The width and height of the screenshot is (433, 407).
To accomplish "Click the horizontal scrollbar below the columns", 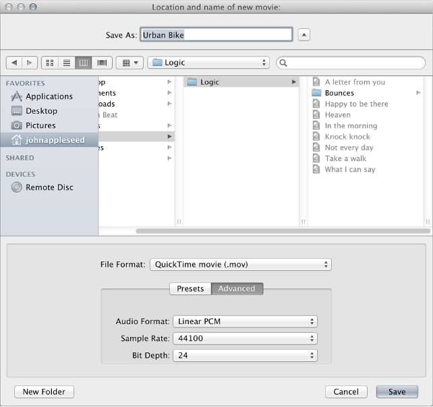I will 283,231.
